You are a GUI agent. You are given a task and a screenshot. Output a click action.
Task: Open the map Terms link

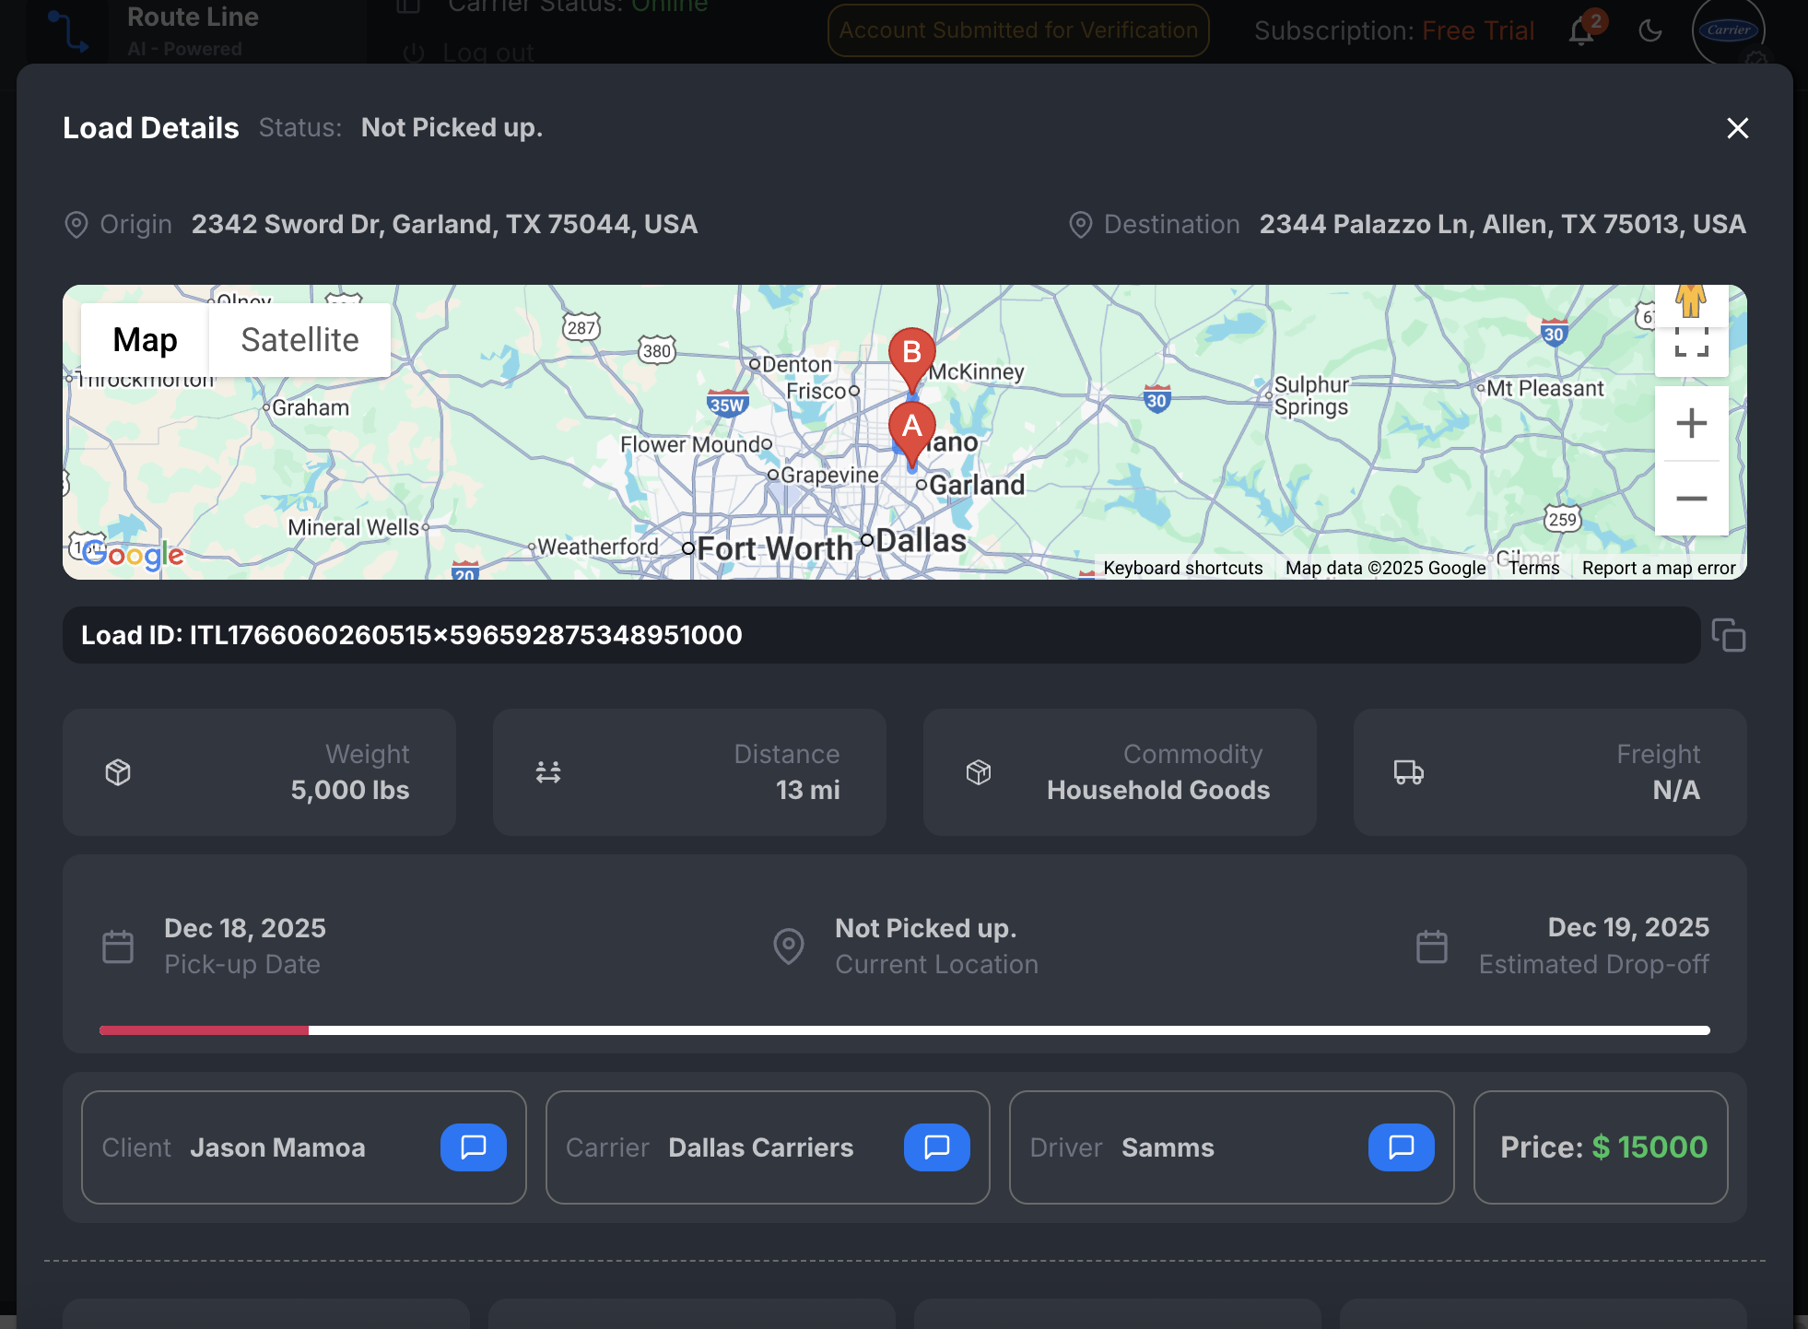pos(1533,568)
